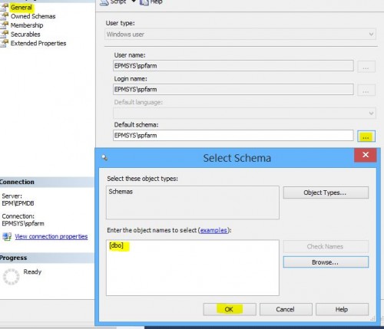Screen dimensions: 384x329
Task: Click the User name field
Action: coord(233,66)
